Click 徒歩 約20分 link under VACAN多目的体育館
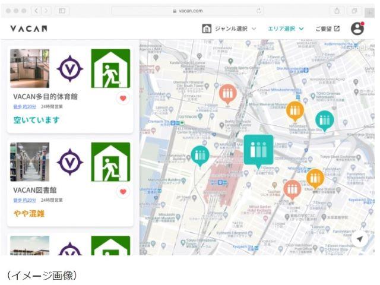380x285 pixels. [x=24, y=107]
